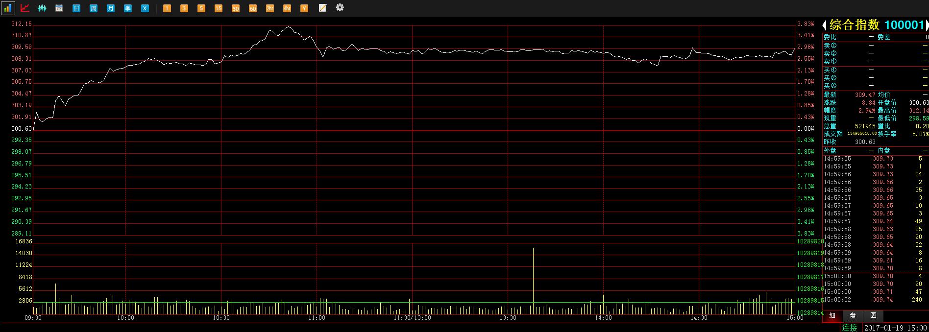
Task: Click the total volume 521945
Action: tap(865, 126)
